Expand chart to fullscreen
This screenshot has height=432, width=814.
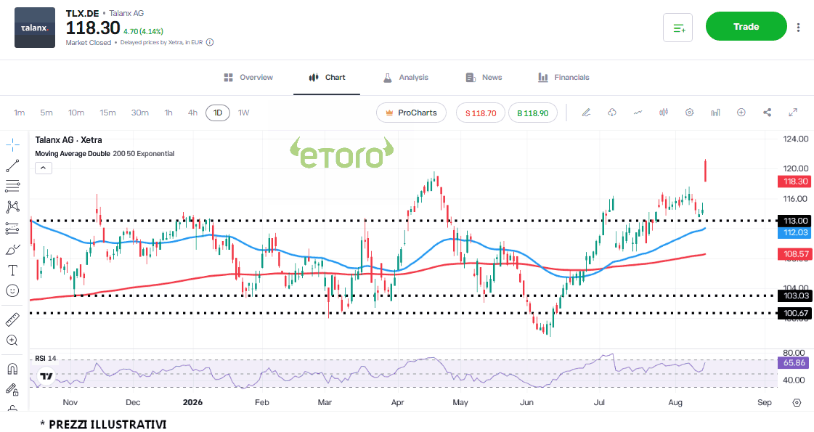(793, 113)
